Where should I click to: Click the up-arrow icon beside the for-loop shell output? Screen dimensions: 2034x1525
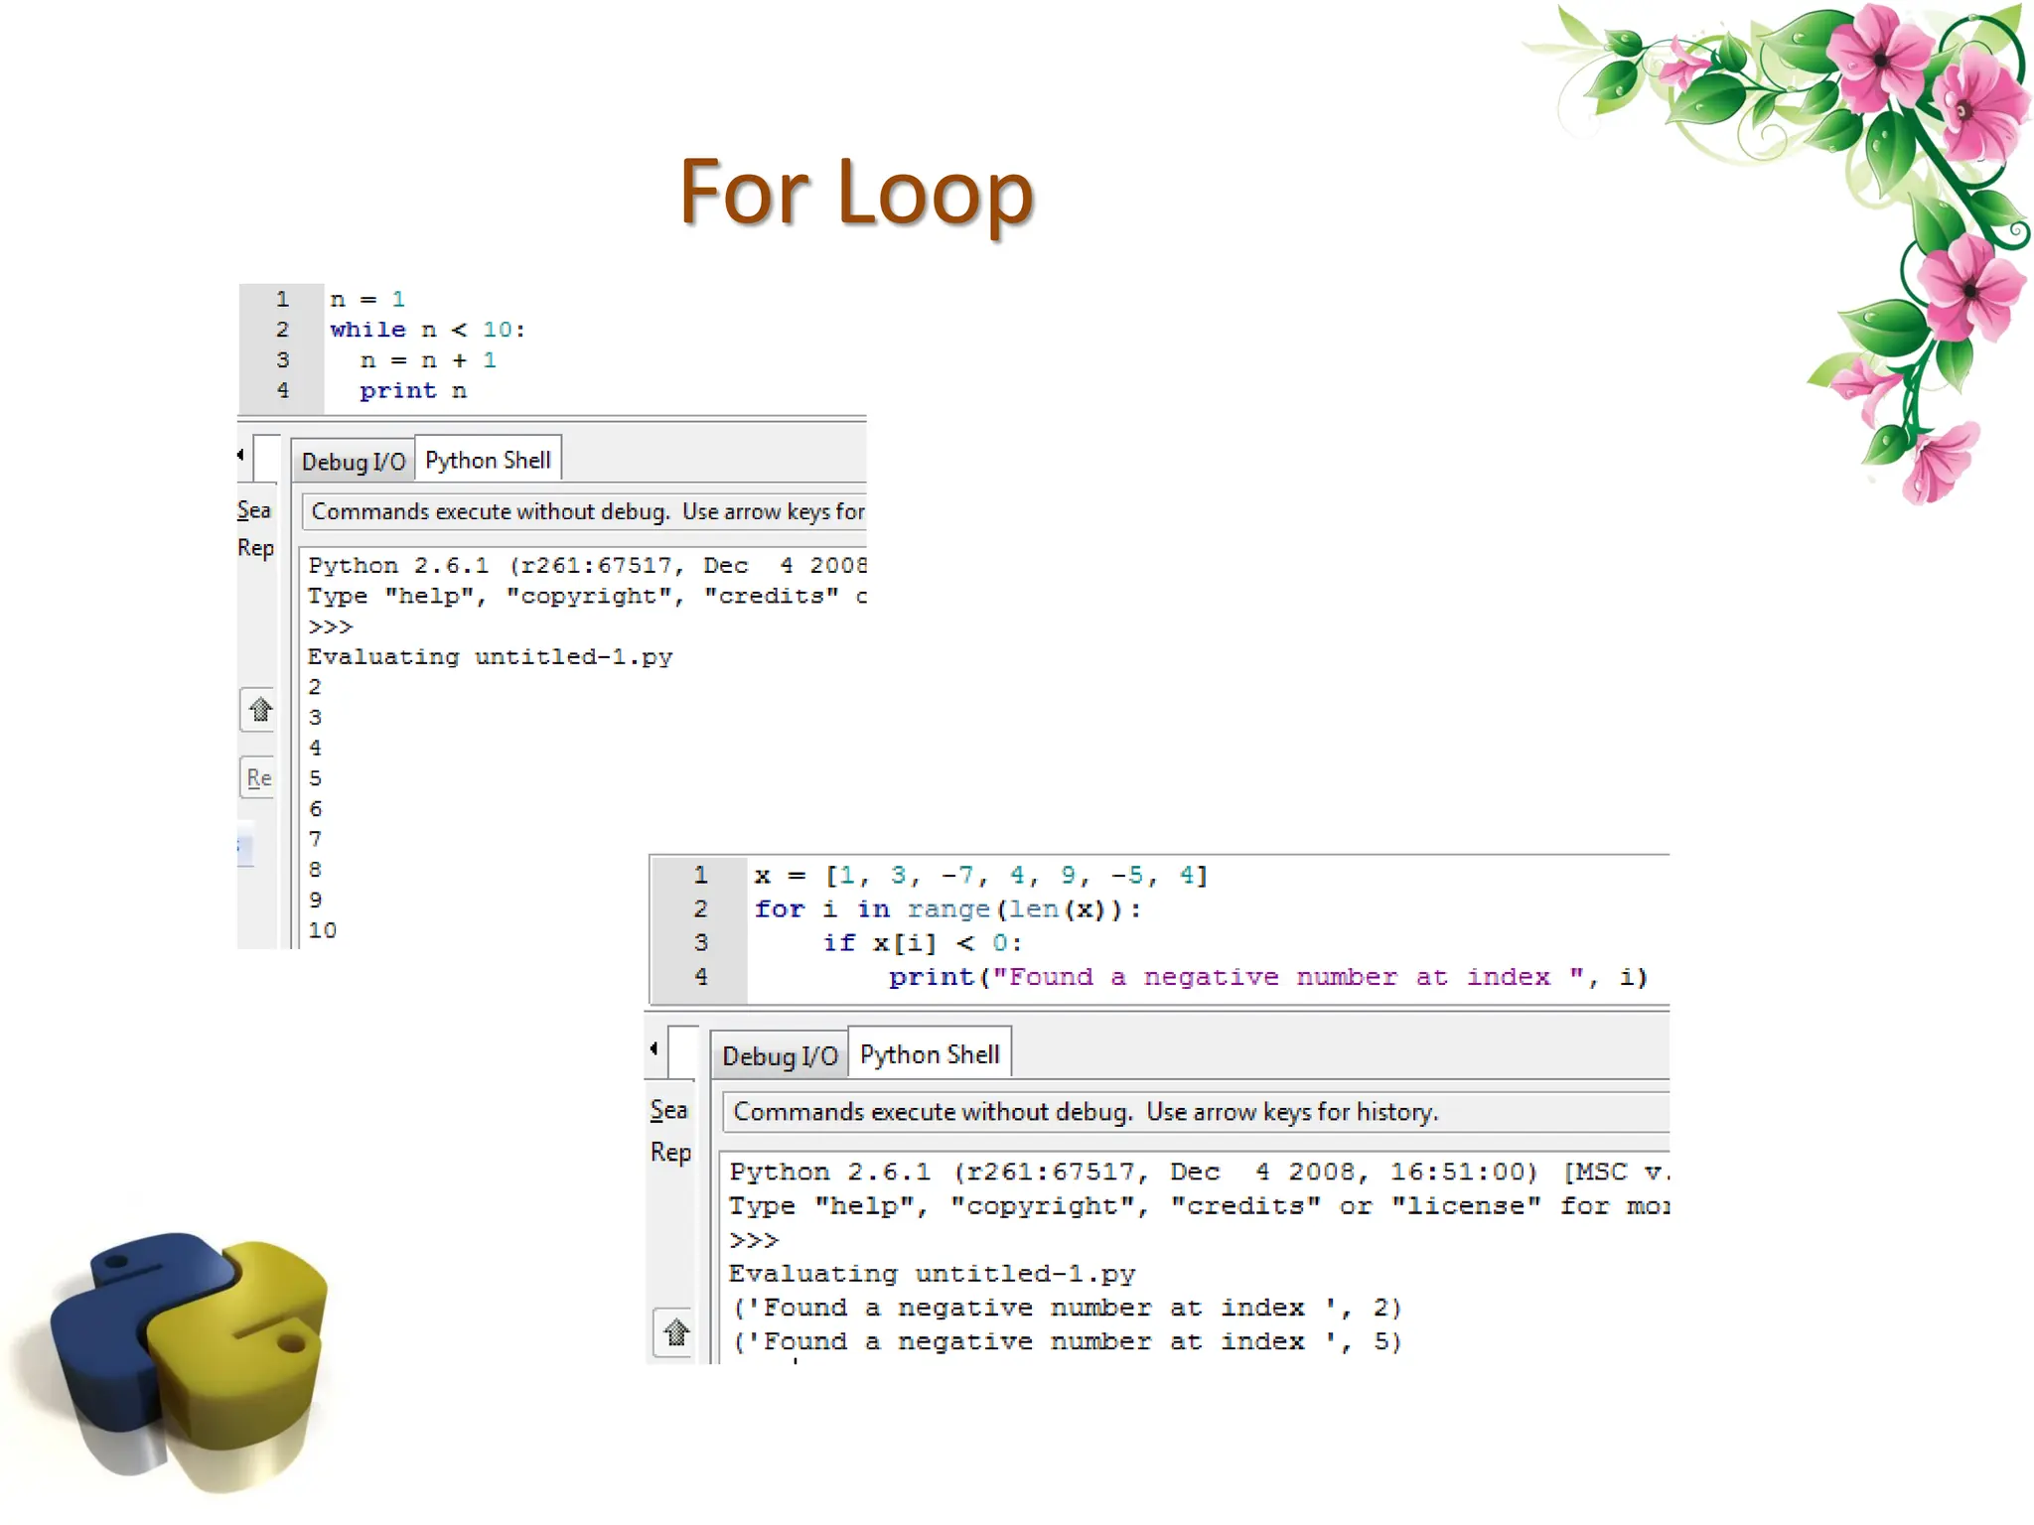[x=676, y=1331]
